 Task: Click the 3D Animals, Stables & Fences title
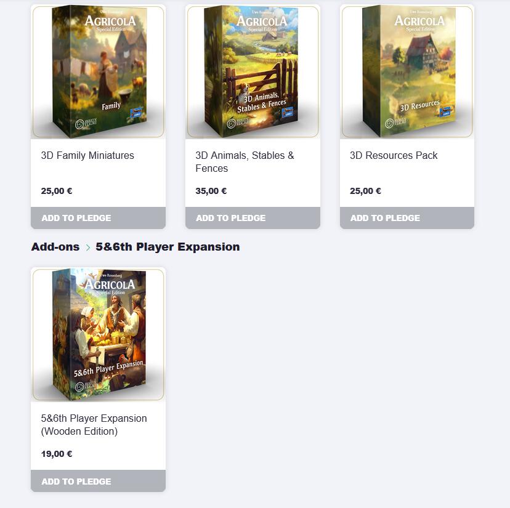click(x=245, y=162)
